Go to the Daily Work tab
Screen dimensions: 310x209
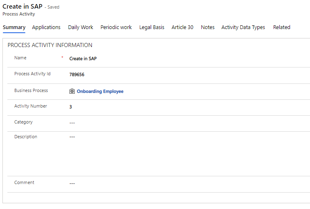(x=80, y=27)
